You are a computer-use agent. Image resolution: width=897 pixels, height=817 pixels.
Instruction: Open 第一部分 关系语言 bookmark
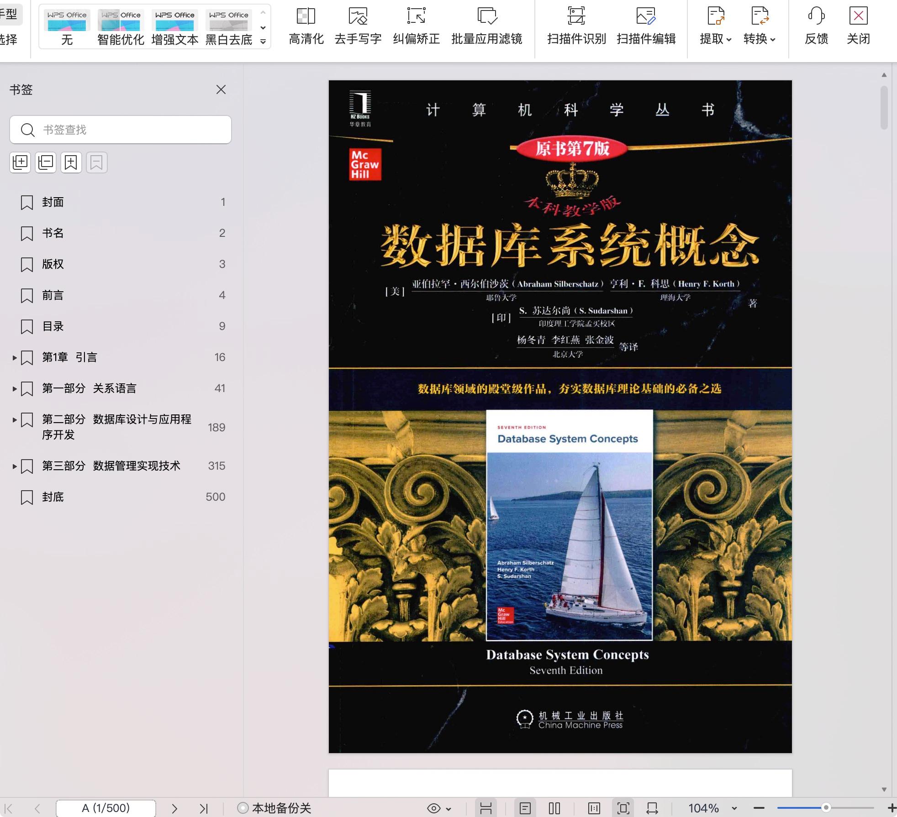[89, 388]
